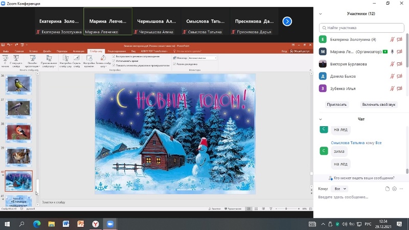
Task: Click in the 'Найти участника' search field
Action: (x=363, y=28)
